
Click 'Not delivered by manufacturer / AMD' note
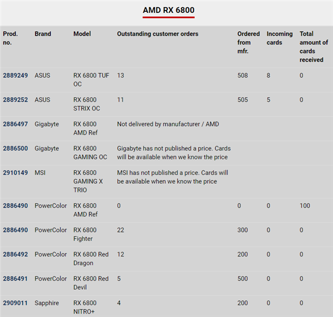click(x=168, y=124)
